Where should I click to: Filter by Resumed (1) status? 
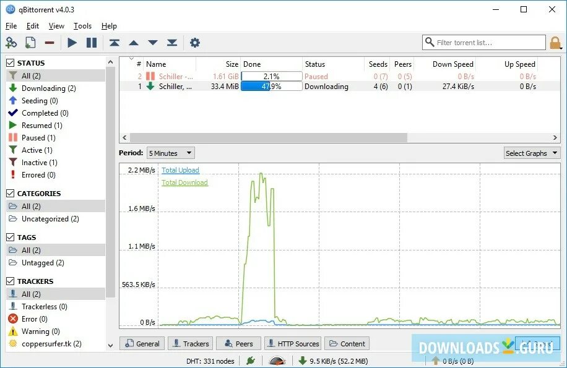(56, 125)
